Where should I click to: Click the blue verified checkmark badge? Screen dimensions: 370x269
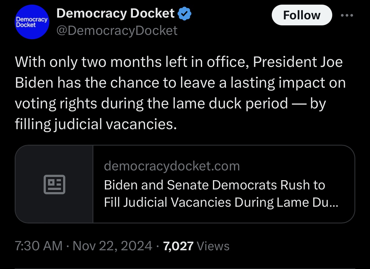coord(184,14)
